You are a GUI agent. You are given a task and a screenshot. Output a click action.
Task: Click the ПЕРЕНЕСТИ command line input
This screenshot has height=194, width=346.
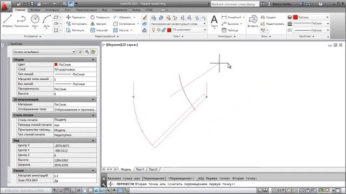pos(225,184)
